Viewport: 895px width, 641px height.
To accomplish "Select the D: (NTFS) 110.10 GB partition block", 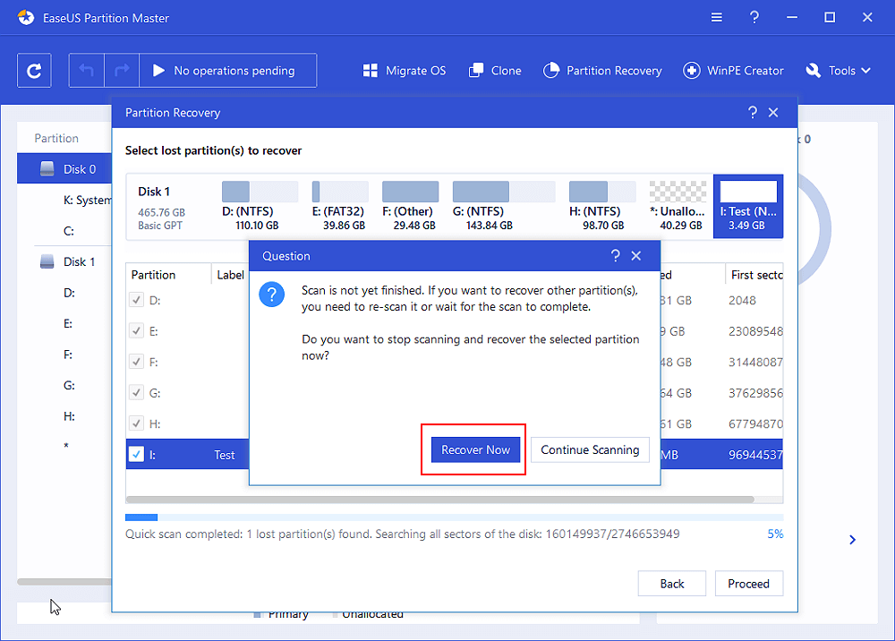I will click(260, 206).
